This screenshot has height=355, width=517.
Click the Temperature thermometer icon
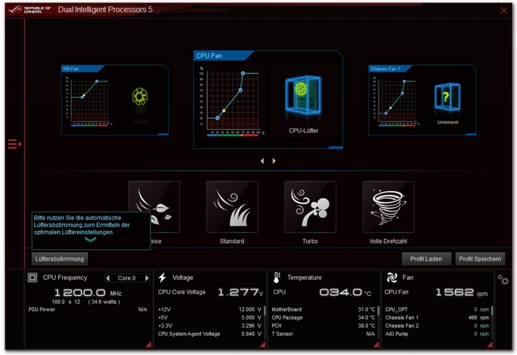277,278
